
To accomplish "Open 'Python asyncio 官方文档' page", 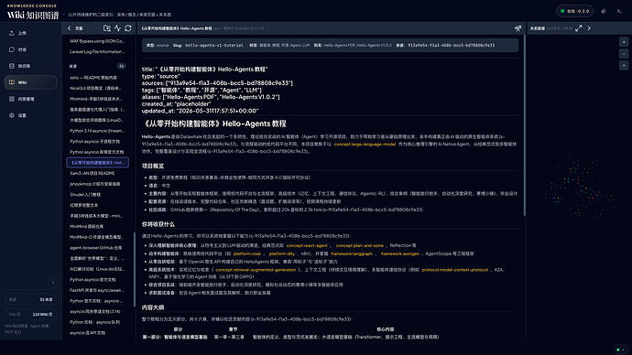I will 97,280.
